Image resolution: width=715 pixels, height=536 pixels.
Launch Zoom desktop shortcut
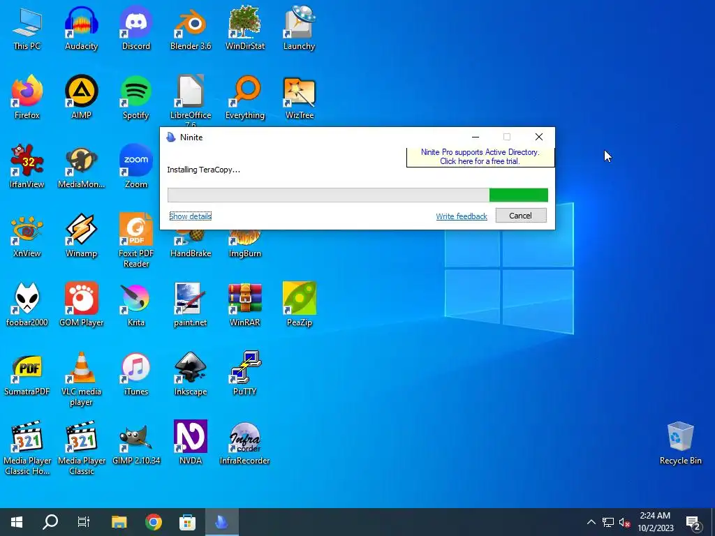pos(136,166)
